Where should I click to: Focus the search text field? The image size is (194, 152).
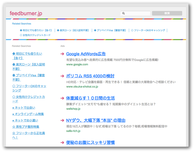[135, 13]
